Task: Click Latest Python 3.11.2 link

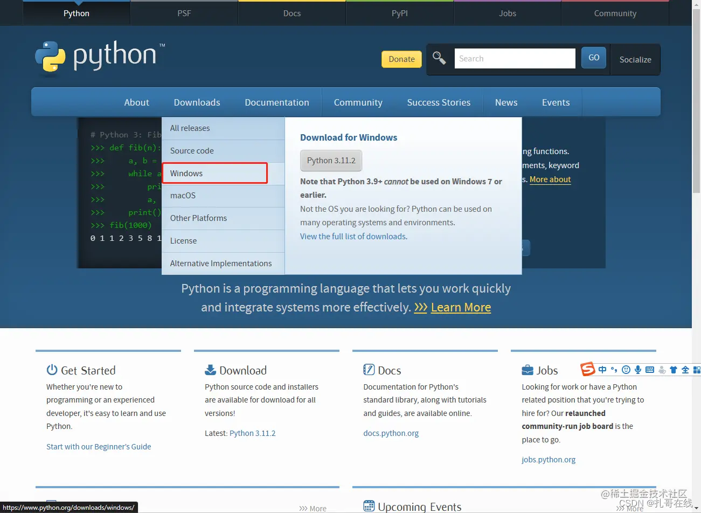Action: (252, 433)
